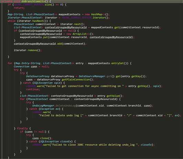Click the HashMap constructor call

97,14
